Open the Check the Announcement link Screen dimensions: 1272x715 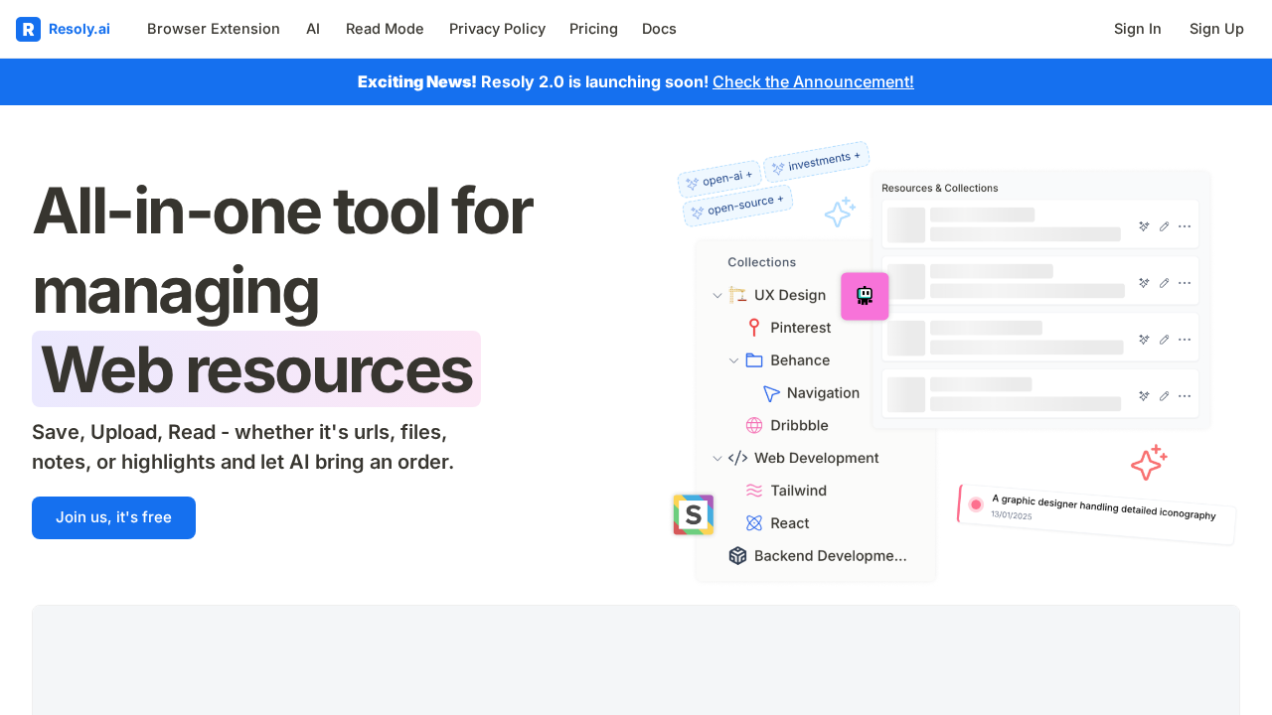(x=813, y=81)
